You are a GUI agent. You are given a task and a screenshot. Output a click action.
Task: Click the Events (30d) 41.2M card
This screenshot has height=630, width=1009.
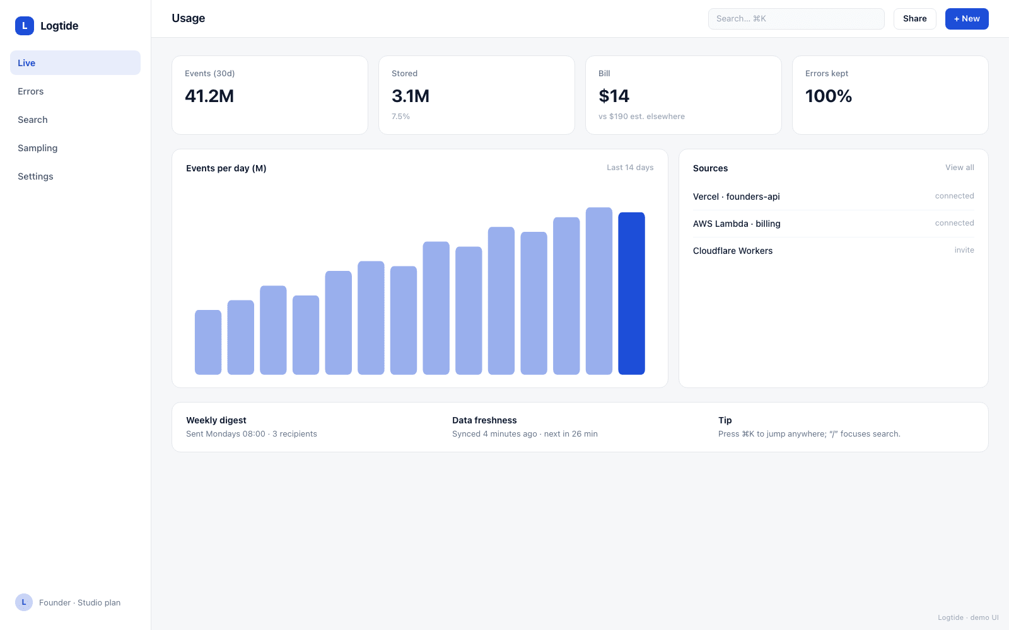[270, 95]
